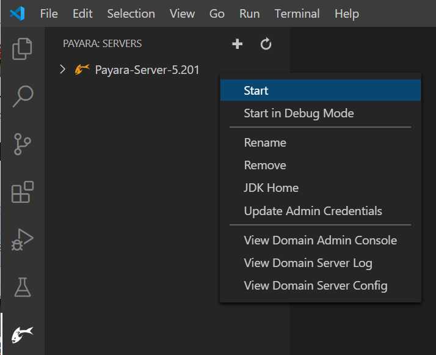Screen dimensions: 436x355
Task: Click Rename in the context menu
Action: pos(265,142)
